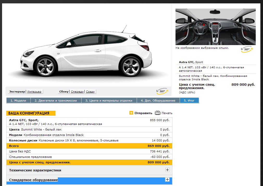Click the 360° icon under the car exterior
Viewport: 263px width, 186px height.
(x=162, y=91)
